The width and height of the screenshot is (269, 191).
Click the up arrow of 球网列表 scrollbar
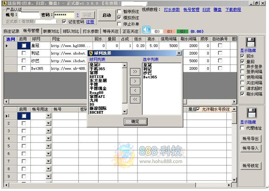pyautogui.click(x=125, y=65)
